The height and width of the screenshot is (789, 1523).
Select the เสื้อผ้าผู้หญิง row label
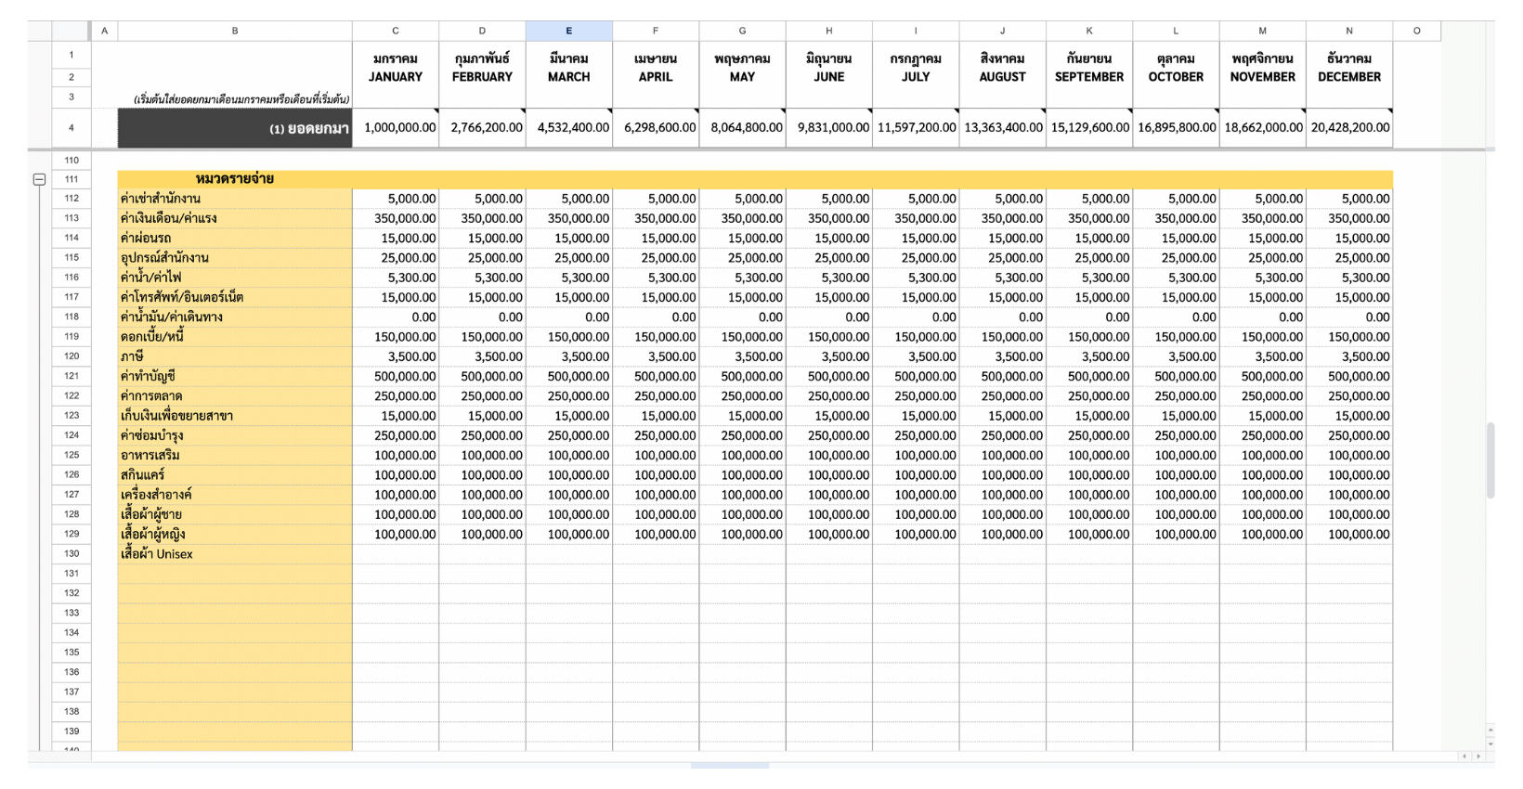[x=235, y=535]
